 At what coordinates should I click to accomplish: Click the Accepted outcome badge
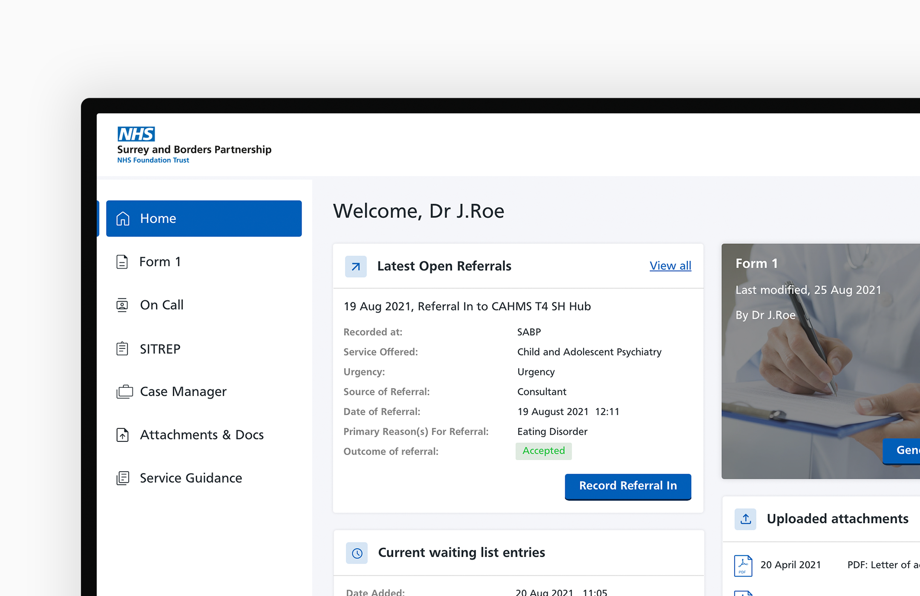tap(543, 451)
